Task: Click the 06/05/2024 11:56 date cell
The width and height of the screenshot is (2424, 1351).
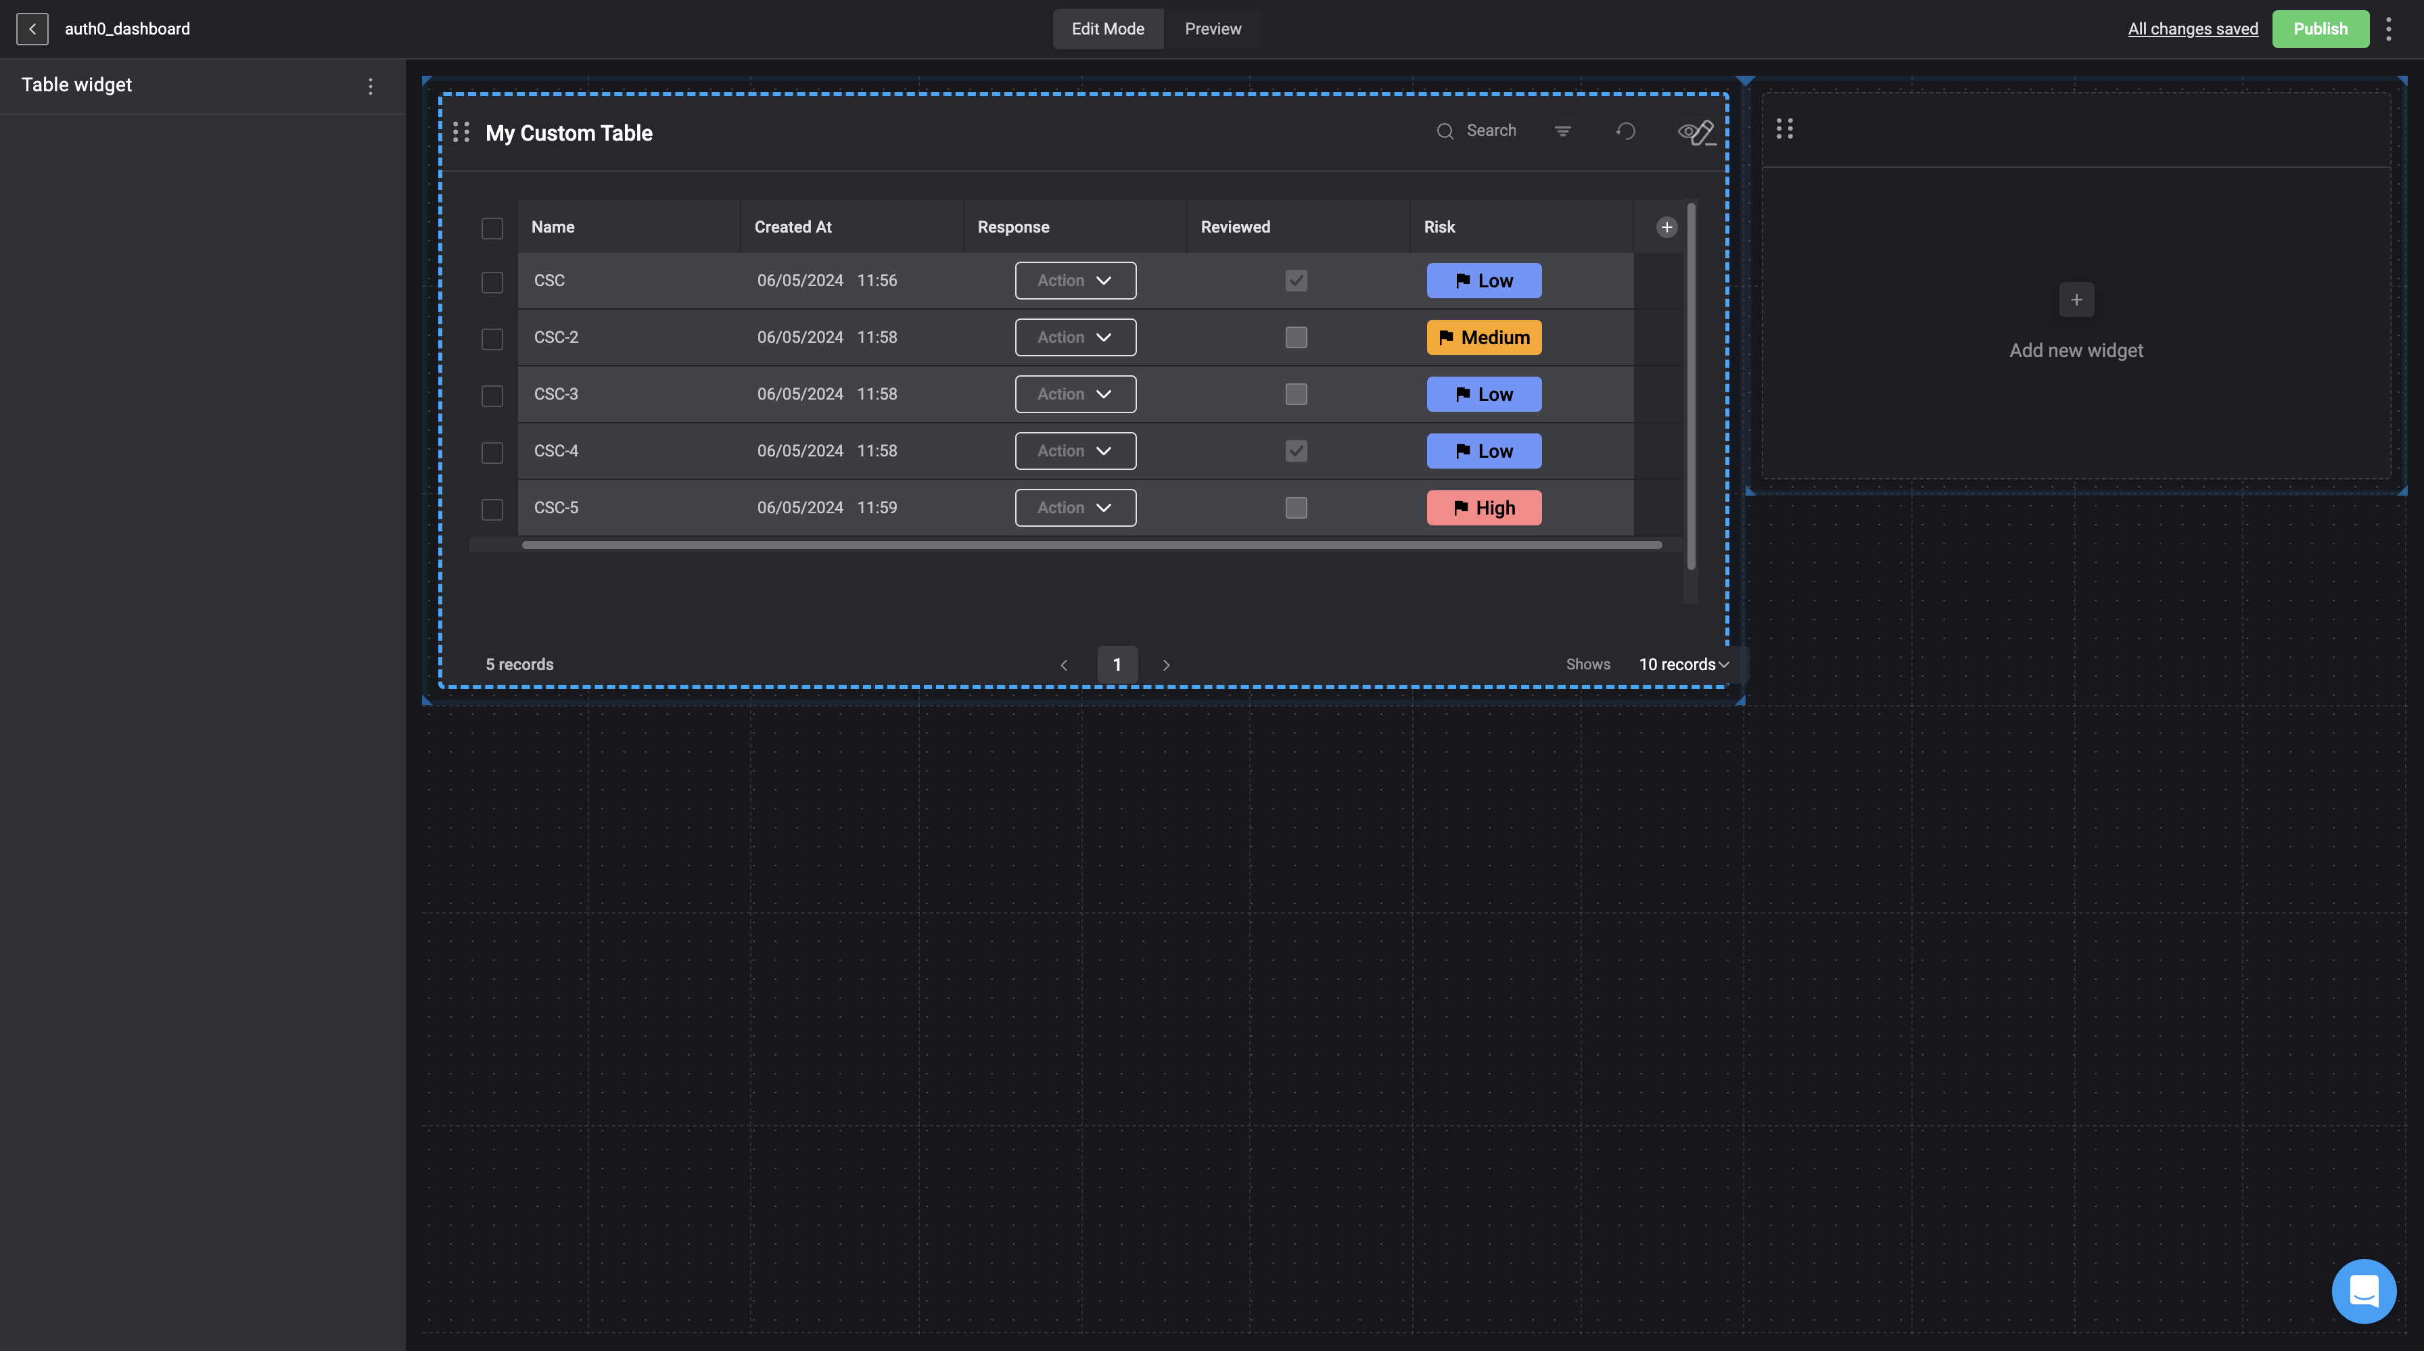Action: coord(827,281)
